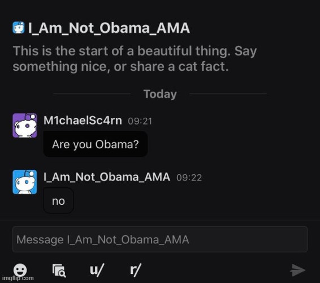This screenshot has width=320, height=283.
Task: Select the "no" reply bubble
Action: [x=58, y=201]
